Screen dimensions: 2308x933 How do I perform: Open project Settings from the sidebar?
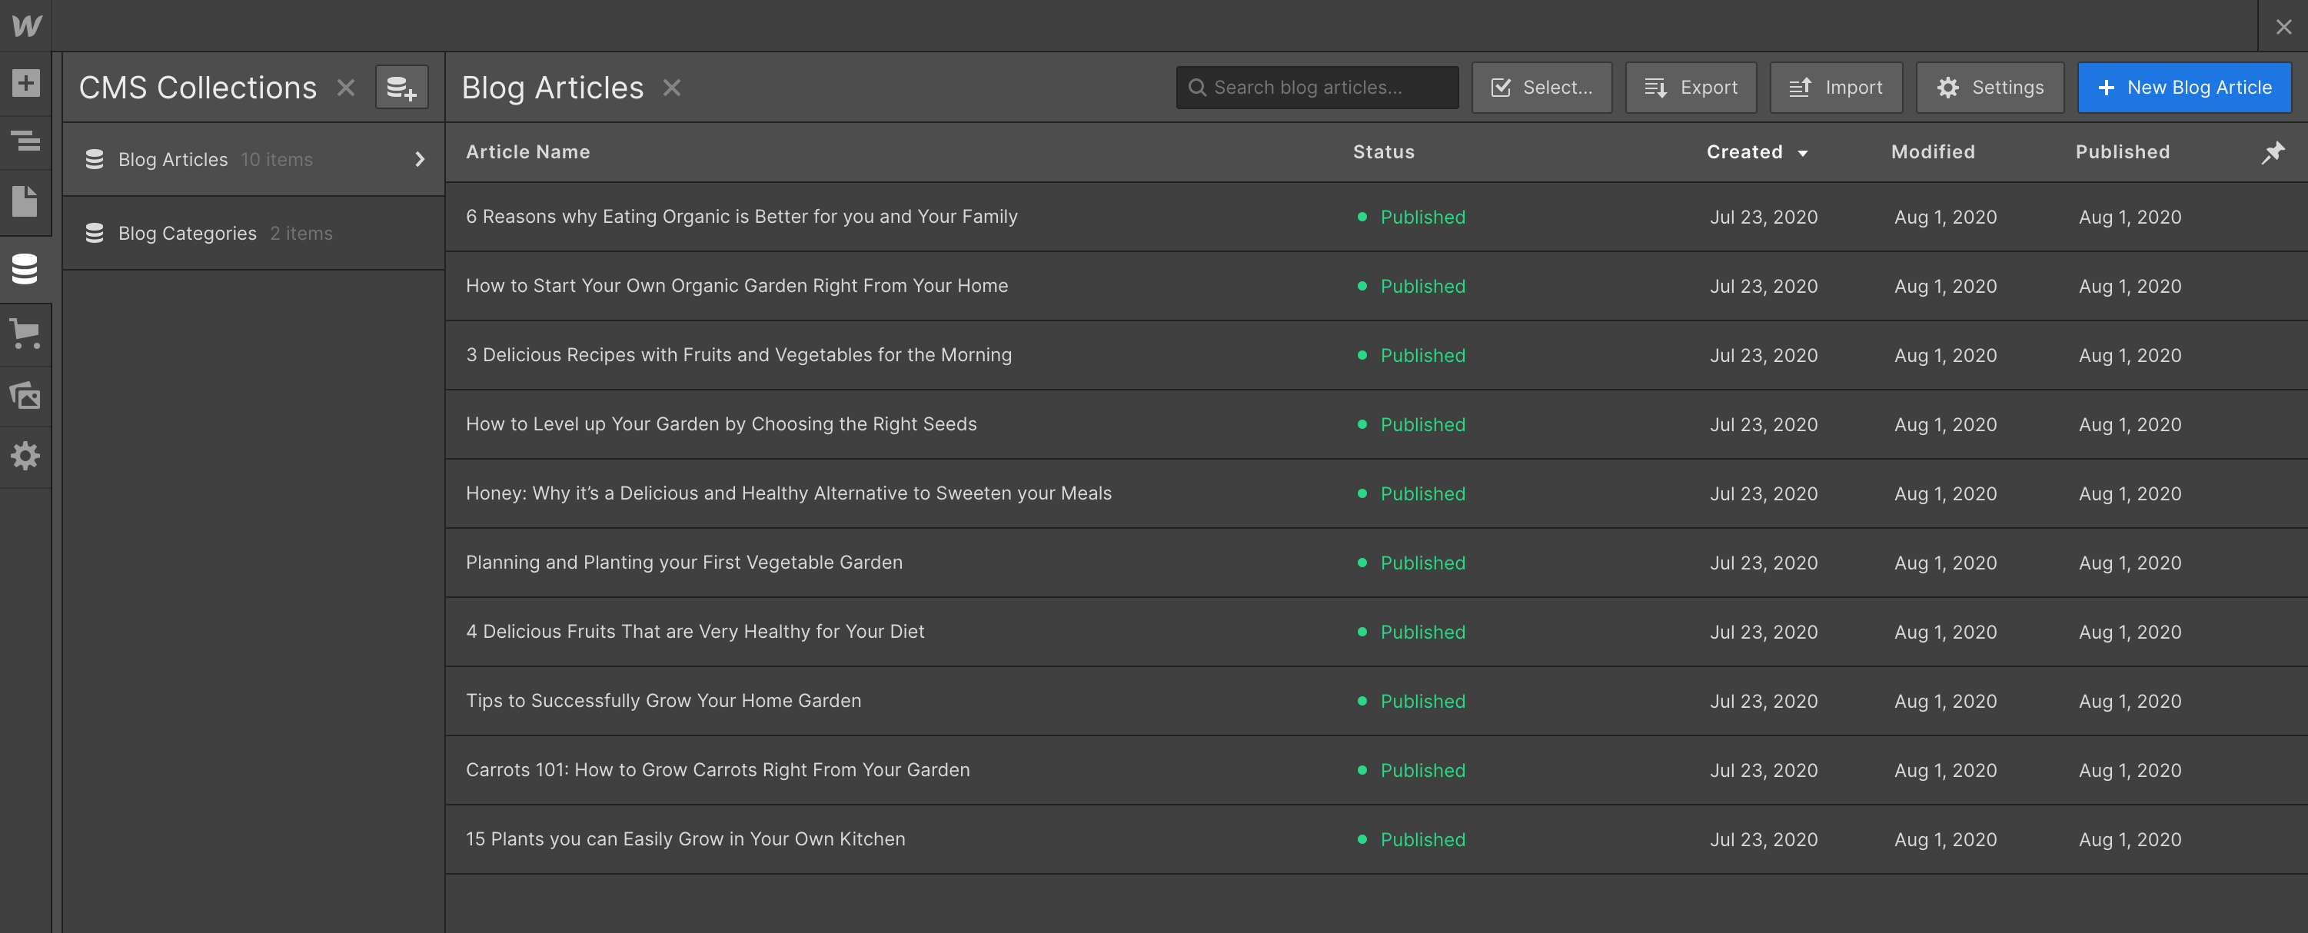[25, 457]
